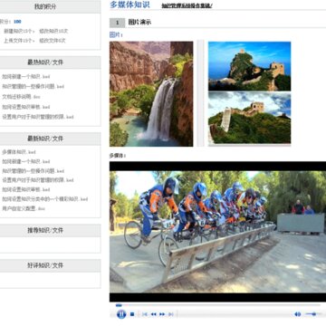Mute the player using speaker icon

(x=297, y=314)
